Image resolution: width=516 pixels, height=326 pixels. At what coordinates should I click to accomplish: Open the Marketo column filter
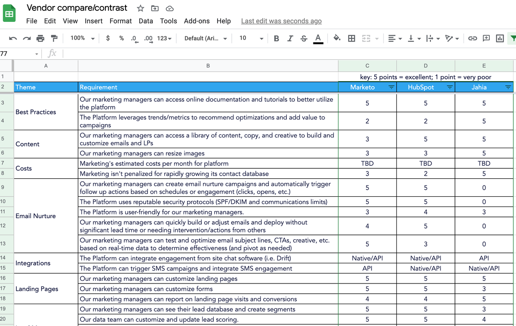391,87
